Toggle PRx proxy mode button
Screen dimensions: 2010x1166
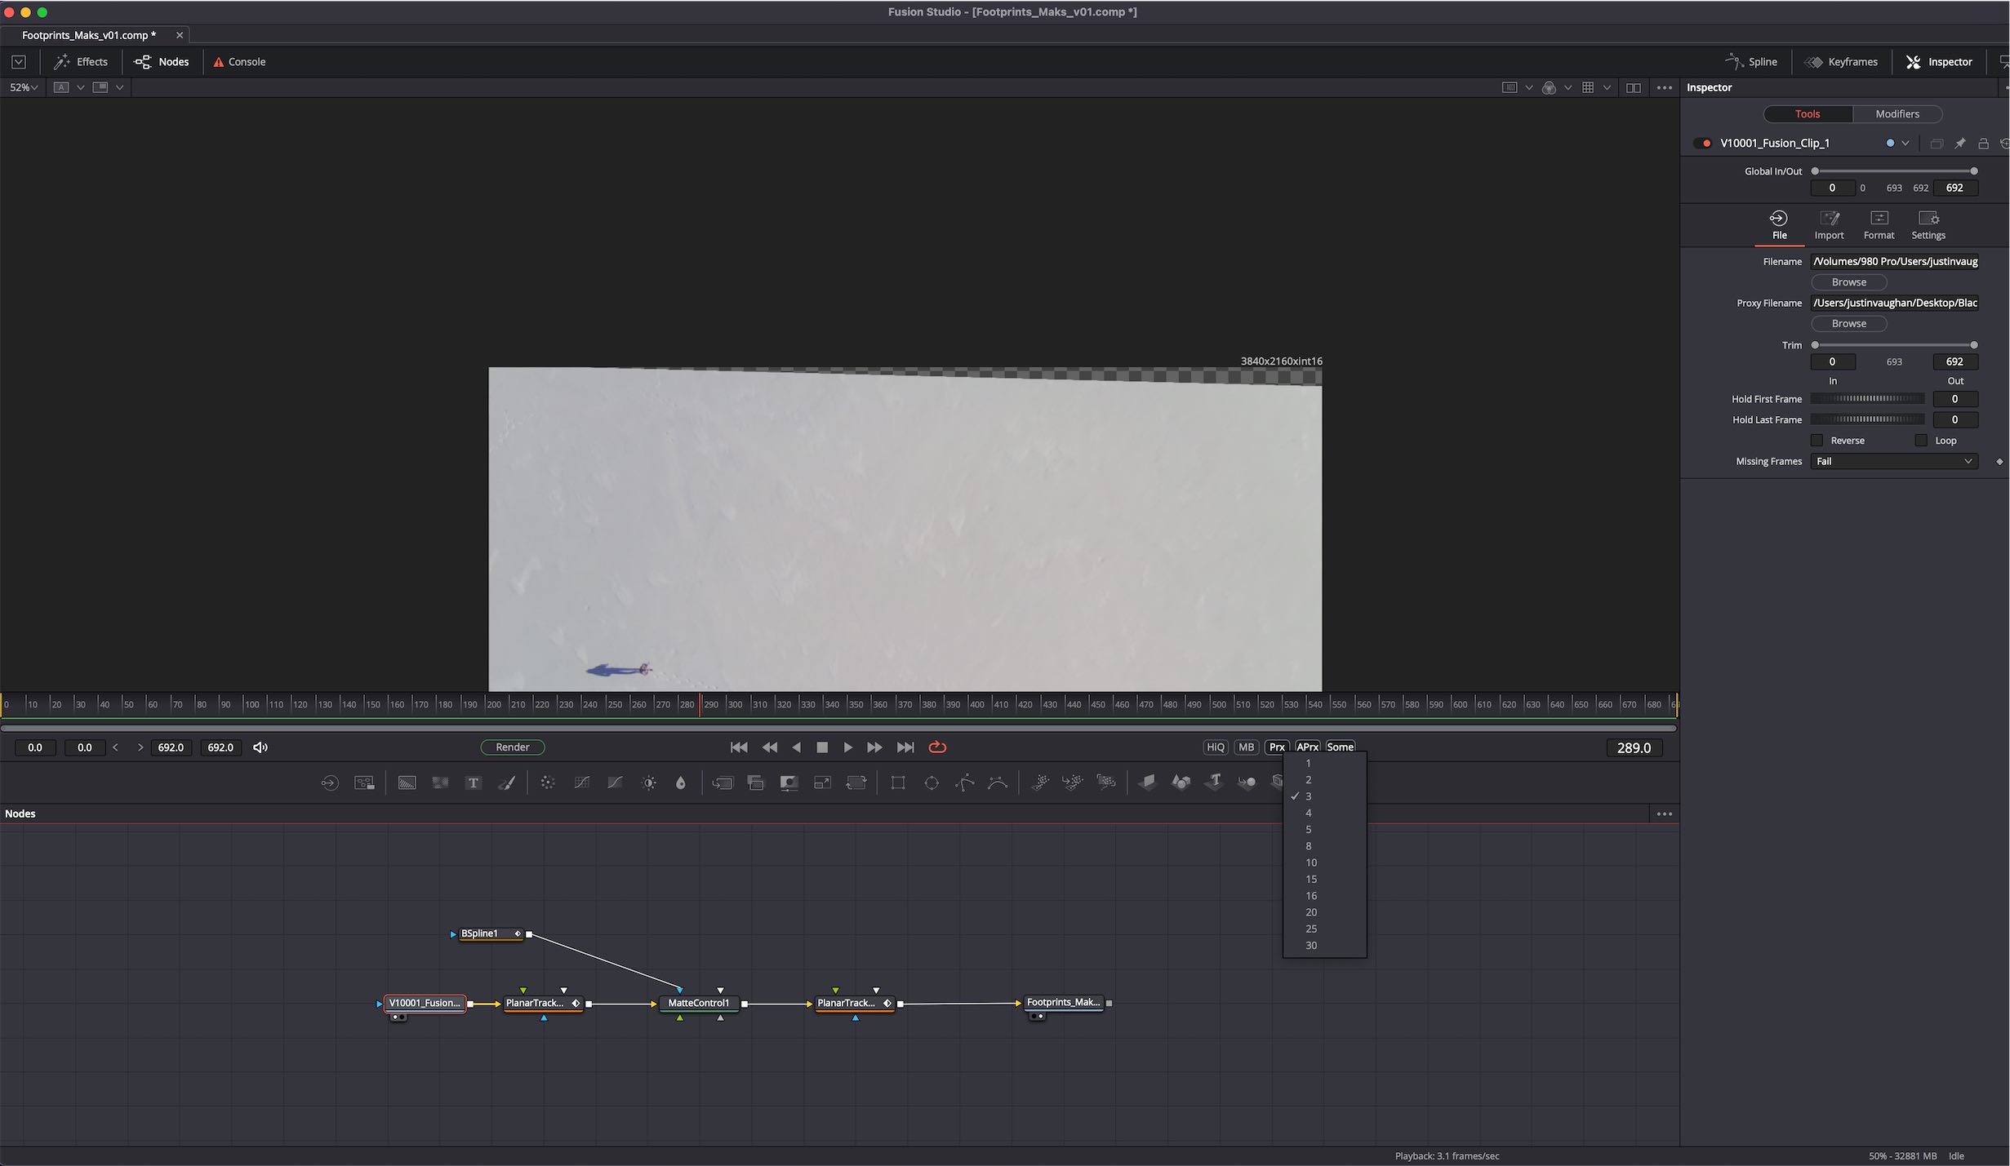click(x=1276, y=747)
